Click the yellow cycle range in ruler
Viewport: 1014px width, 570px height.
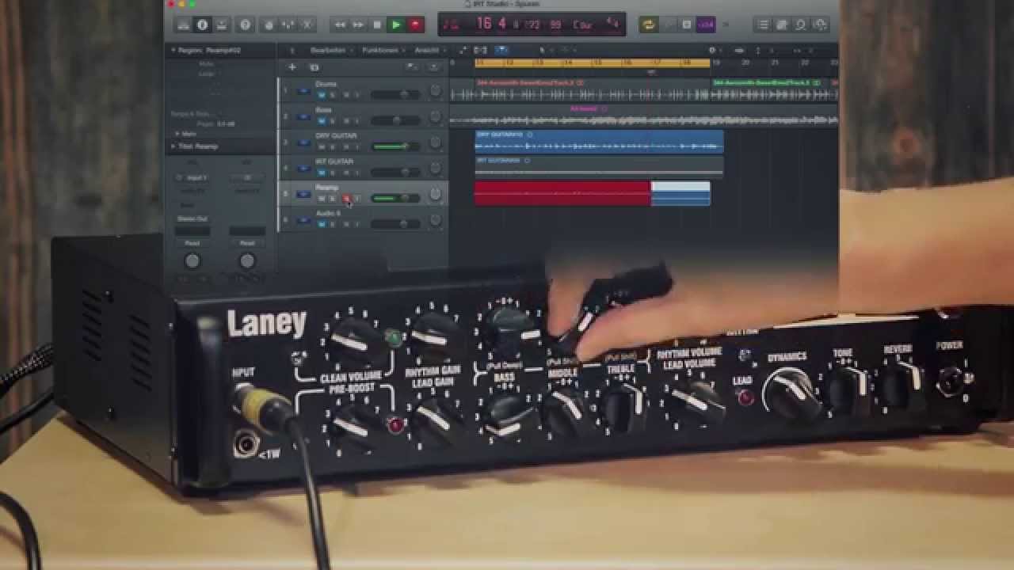pos(593,62)
